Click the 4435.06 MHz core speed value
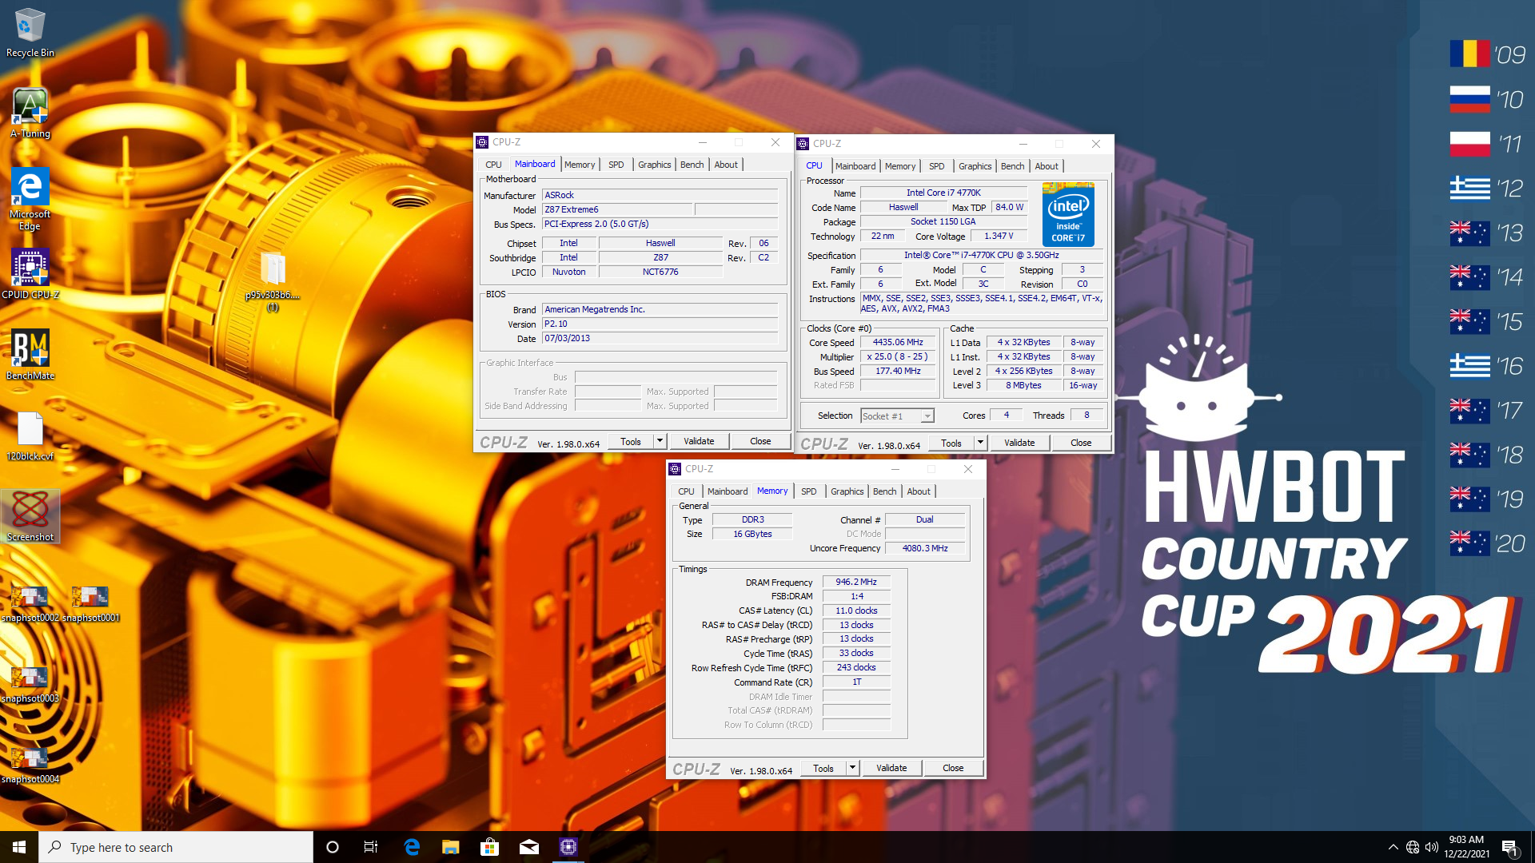Screen dimensions: 1535x863 pyautogui.click(x=898, y=342)
